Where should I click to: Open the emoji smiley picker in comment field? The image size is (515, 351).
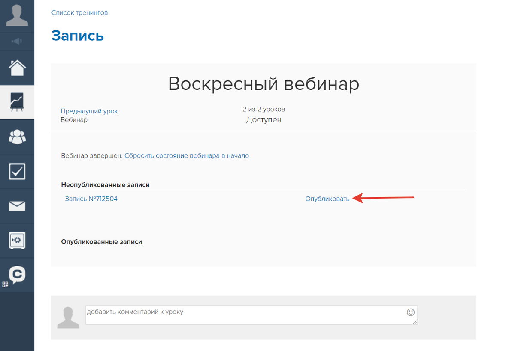tap(411, 312)
